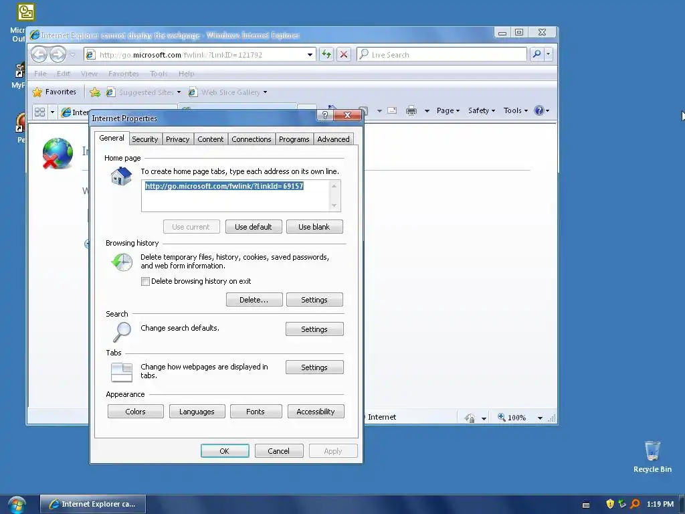Expand the Web Slice Gallery dropdown
Screen dimensions: 685x514
point(265,92)
